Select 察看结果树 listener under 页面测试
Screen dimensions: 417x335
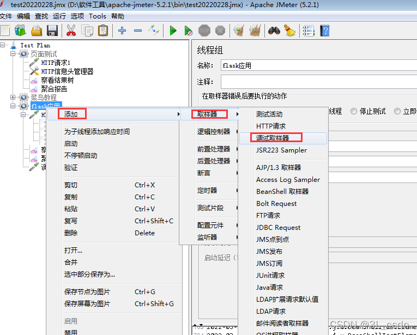pos(57,80)
